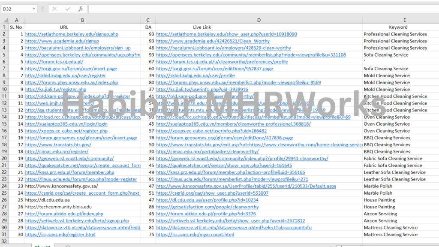Select the Live Link header cell
This screenshot has height=247, width=439.
point(202,27)
